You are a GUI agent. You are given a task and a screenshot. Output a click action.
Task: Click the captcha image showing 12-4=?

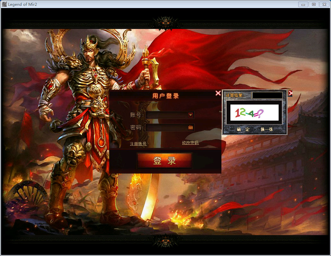[x=255, y=113]
